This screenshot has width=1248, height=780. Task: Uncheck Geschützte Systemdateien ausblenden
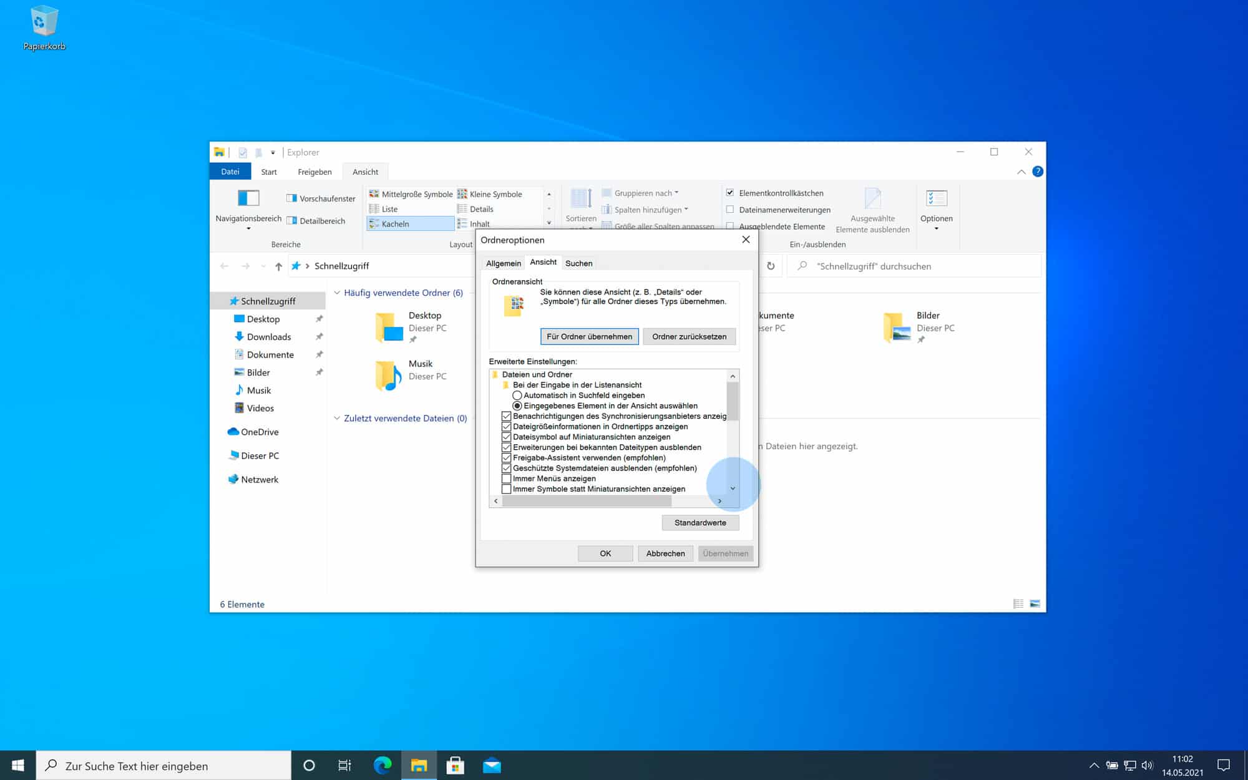click(507, 468)
